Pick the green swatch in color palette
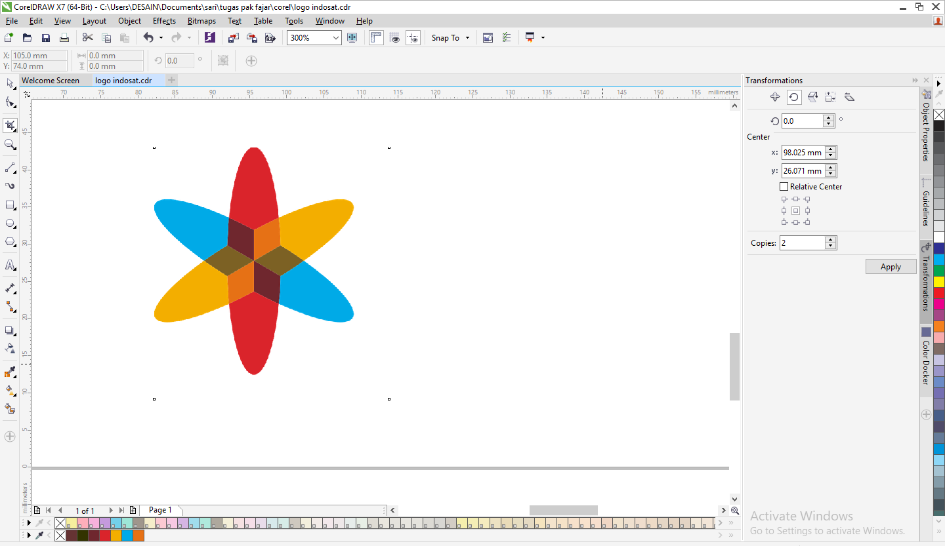945x546 pixels. (939, 270)
